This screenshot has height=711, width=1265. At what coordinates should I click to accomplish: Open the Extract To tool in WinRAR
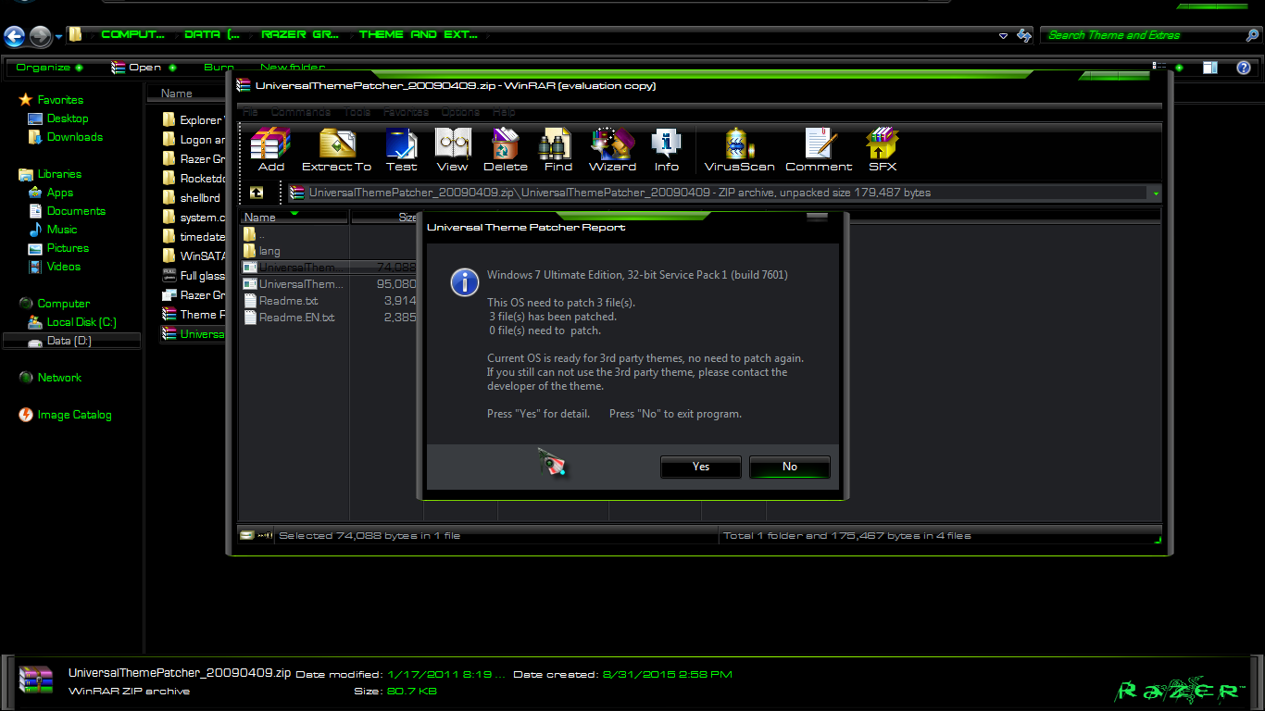(336, 149)
